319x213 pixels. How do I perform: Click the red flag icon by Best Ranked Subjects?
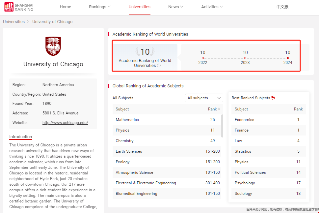[273, 98]
